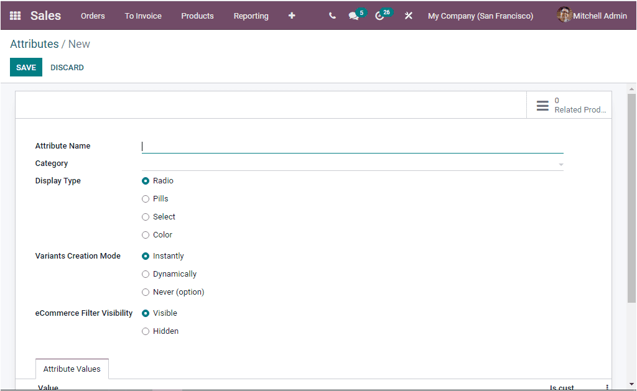Choose Dynamically for variants creation
Image resolution: width=637 pixels, height=391 pixels.
click(x=144, y=274)
